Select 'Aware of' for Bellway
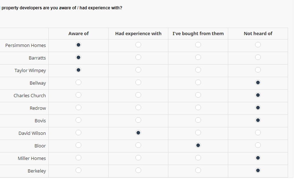The width and height of the screenshot is (297, 179). tap(78, 83)
